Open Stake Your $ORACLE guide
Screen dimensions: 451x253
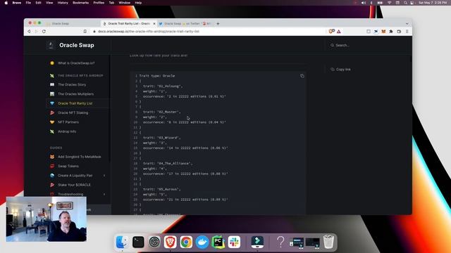coord(74,185)
